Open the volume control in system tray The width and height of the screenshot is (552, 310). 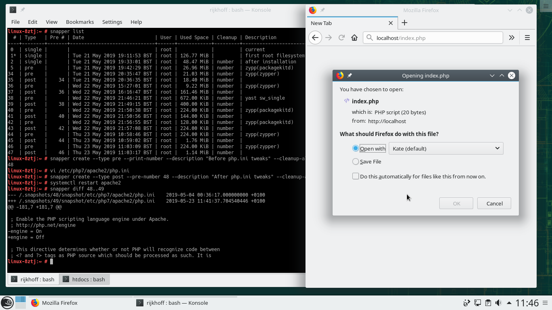pyautogui.click(x=498, y=303)
